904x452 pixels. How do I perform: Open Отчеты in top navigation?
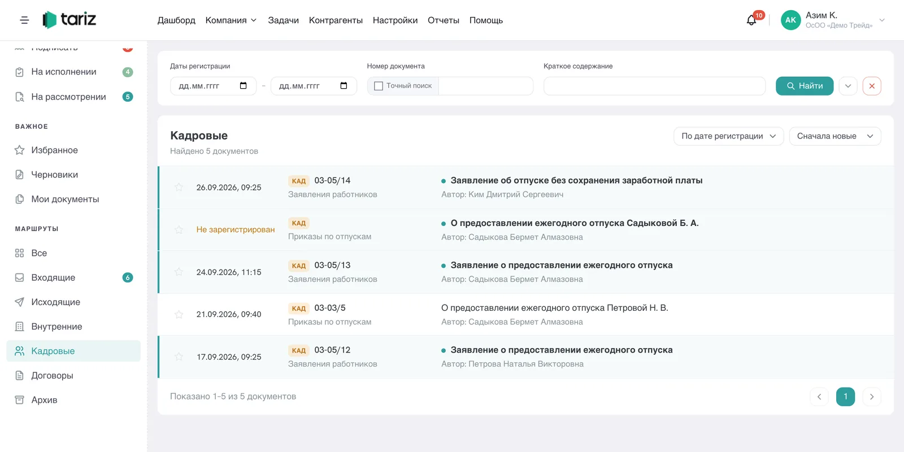click(x=444, y=20)
